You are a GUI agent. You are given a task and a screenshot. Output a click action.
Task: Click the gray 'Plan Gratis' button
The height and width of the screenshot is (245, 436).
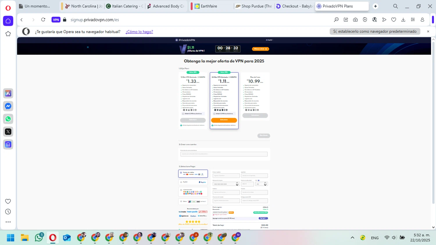pos(264,136)
